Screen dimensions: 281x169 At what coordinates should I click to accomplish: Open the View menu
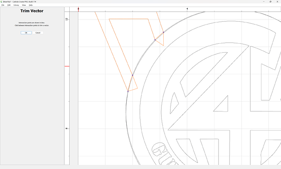[24, 5]
